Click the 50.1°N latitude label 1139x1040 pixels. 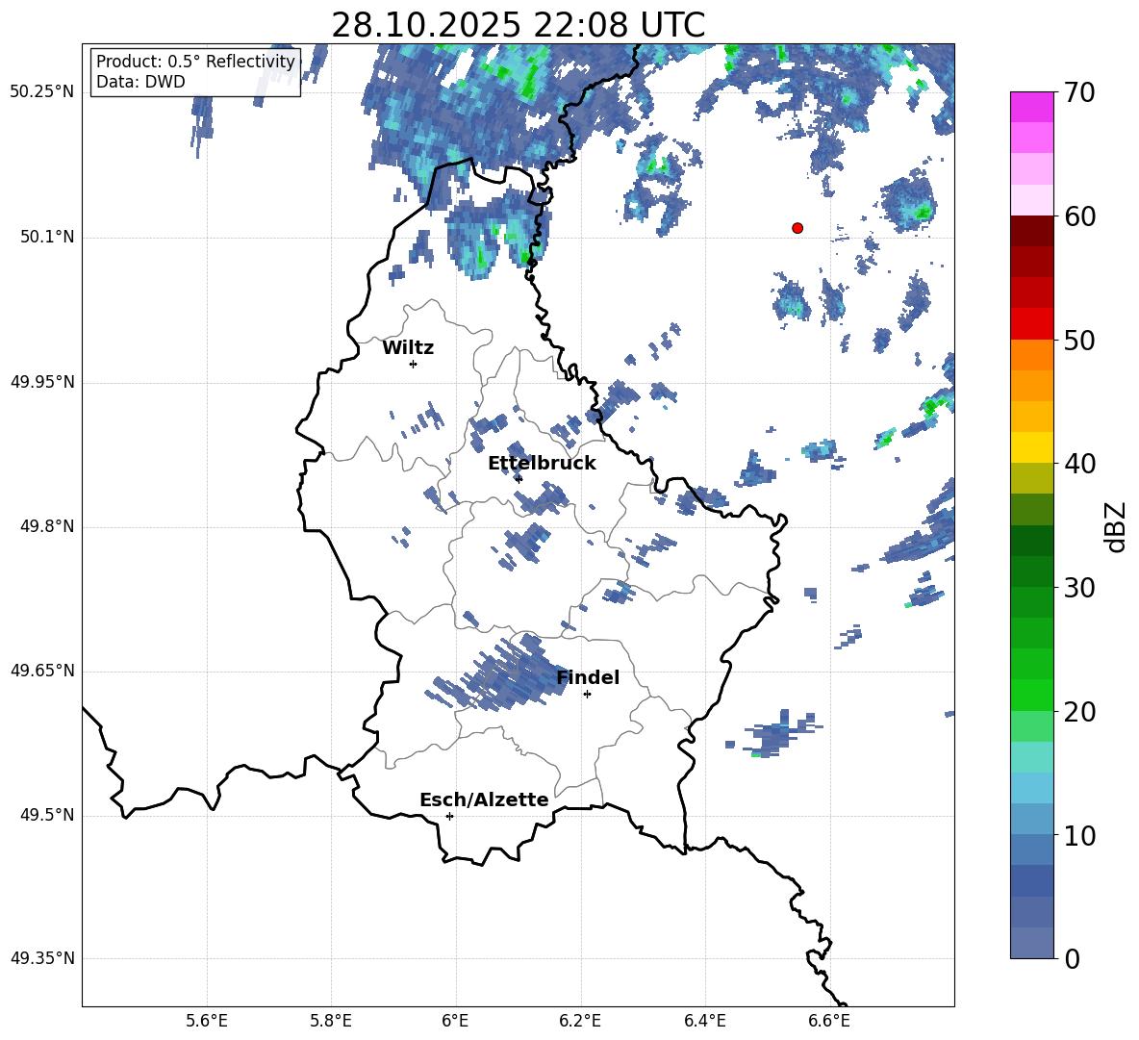47,238
